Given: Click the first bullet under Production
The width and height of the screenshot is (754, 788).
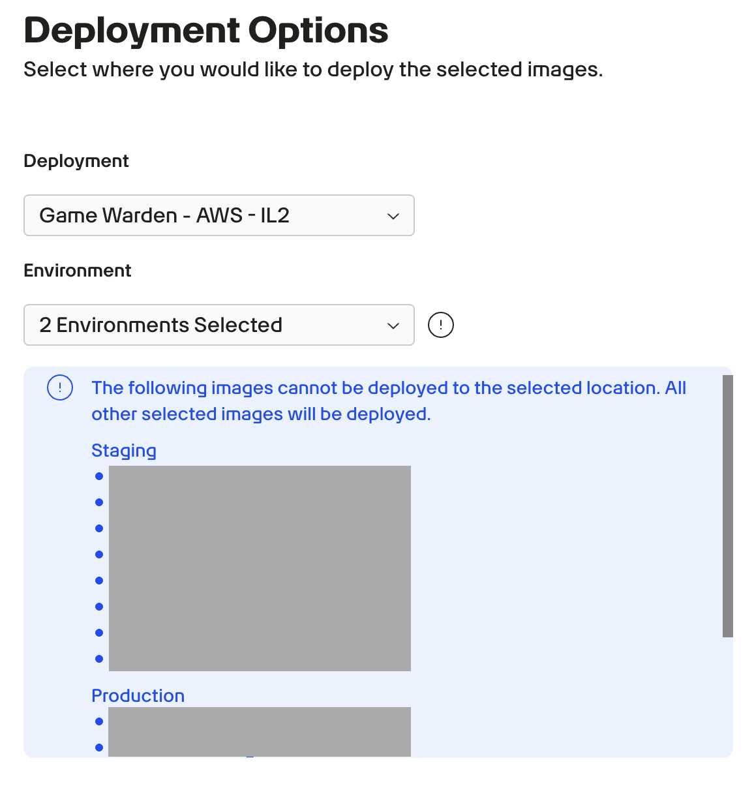Looking at the screenshot, I should (x=98, y=721).
